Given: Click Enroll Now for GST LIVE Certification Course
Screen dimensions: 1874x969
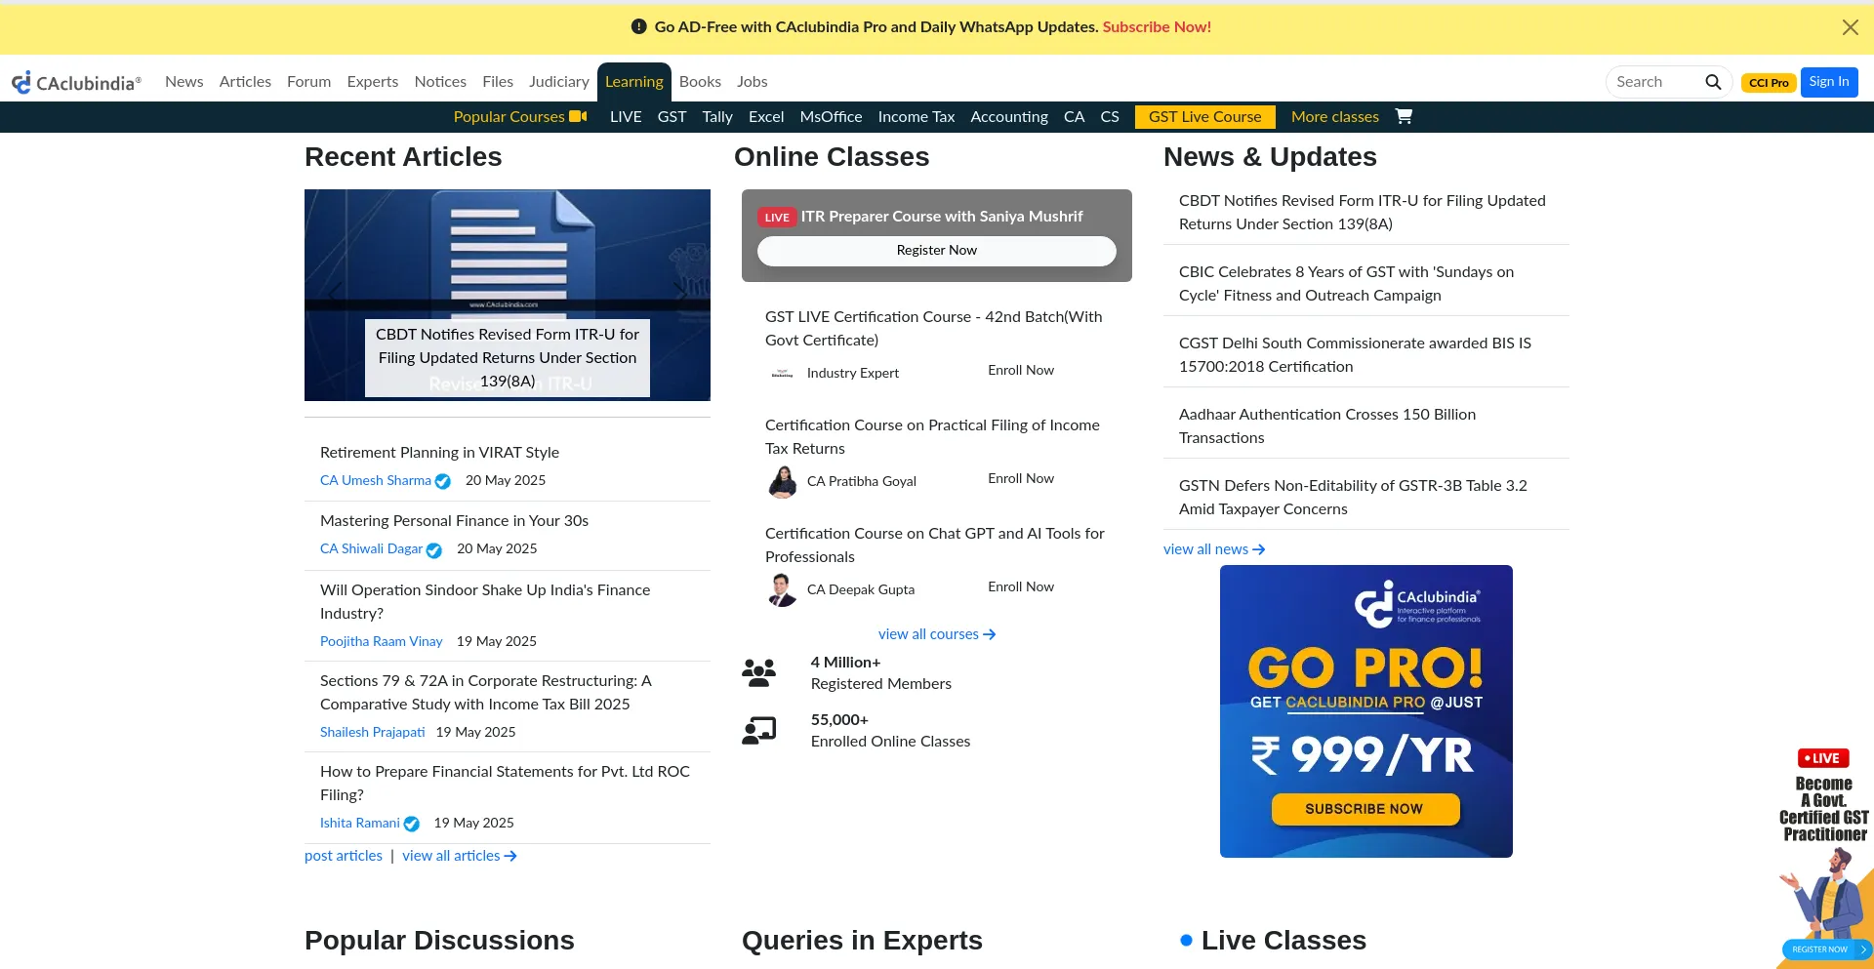Looking at the screenshot, I should point(1021,371).
